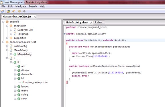Click the support.v4 package icon

(11, 38)
